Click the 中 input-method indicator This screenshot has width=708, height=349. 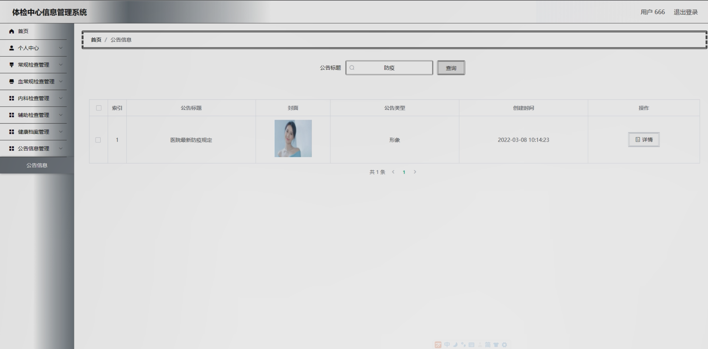pyautogui.click(x=447, y=345)
